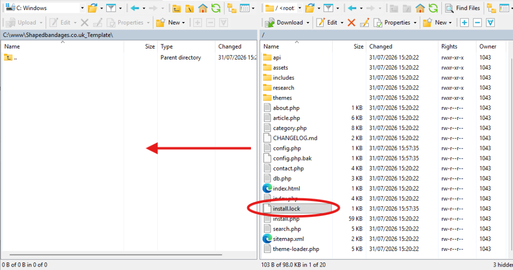Sort remote panel by Changed column
Viewport: 513px width, 270px height.
[402, 46]
